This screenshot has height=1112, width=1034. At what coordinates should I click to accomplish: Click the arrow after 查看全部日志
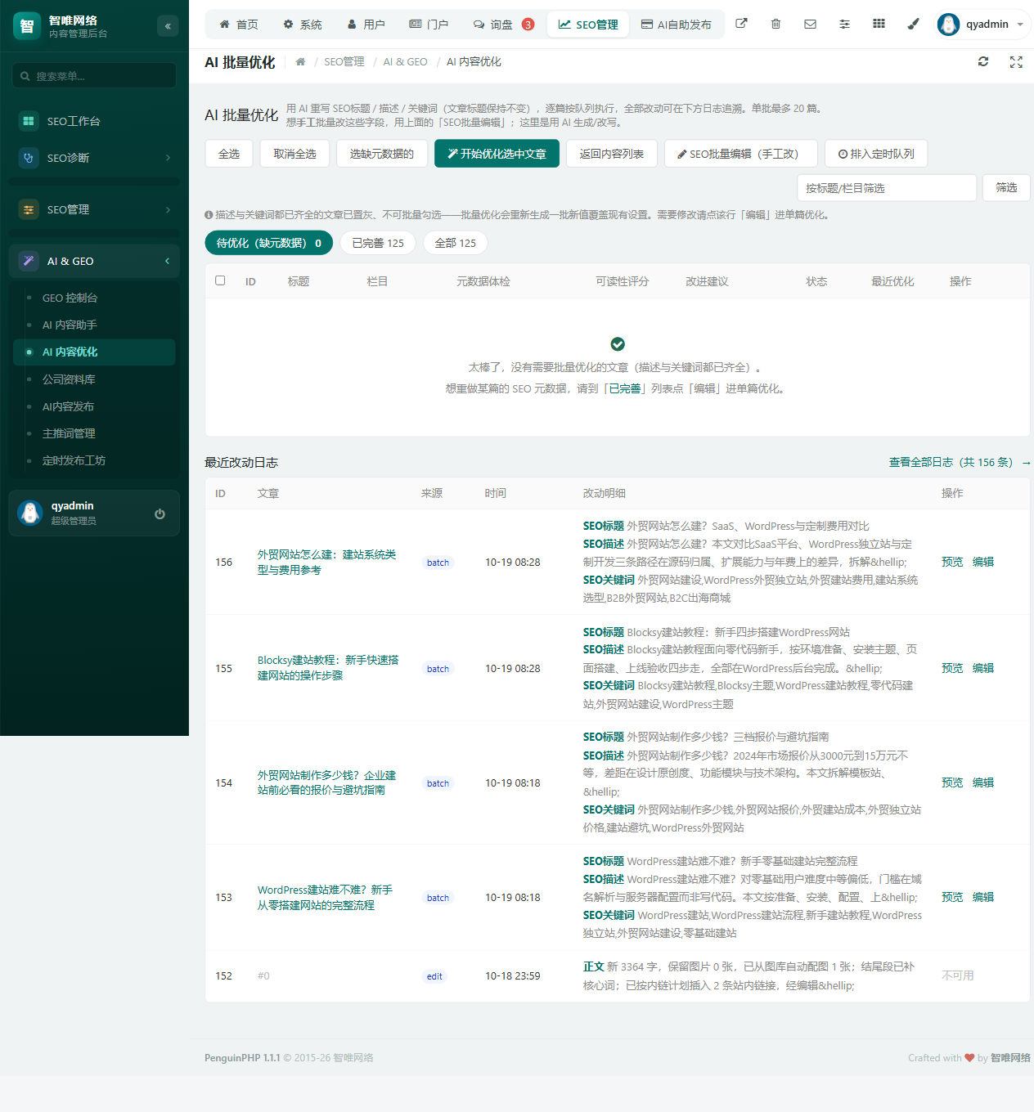pos(1026,463)
